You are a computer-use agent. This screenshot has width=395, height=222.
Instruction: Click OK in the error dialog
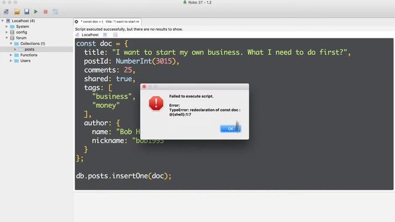point(230,129)
